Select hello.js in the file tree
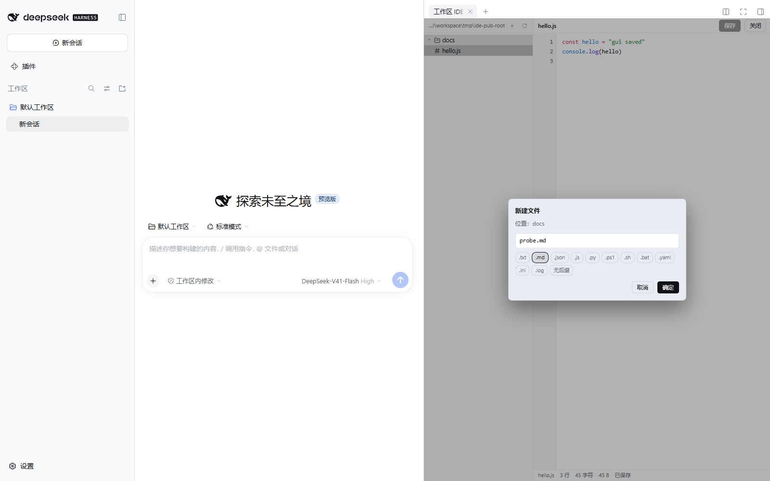Image resolution: width=770 pixels, height=481 pixels. coord(478,51)
